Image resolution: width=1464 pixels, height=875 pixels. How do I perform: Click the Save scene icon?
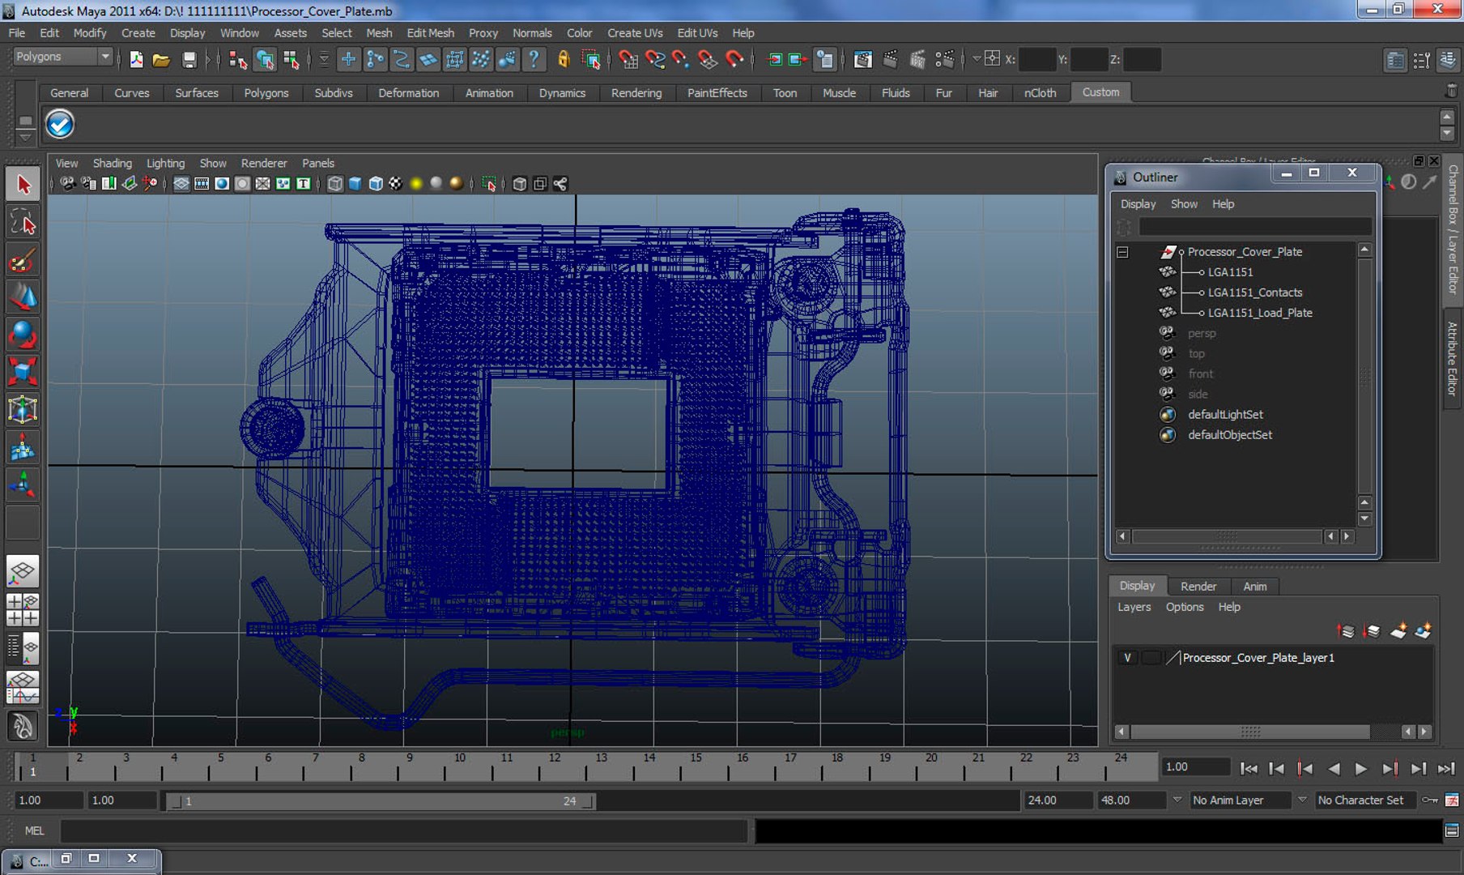[189, 59]
